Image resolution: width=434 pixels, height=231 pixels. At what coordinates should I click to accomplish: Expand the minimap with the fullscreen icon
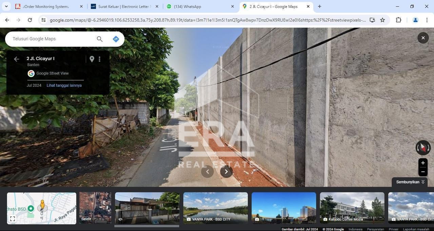13,219
